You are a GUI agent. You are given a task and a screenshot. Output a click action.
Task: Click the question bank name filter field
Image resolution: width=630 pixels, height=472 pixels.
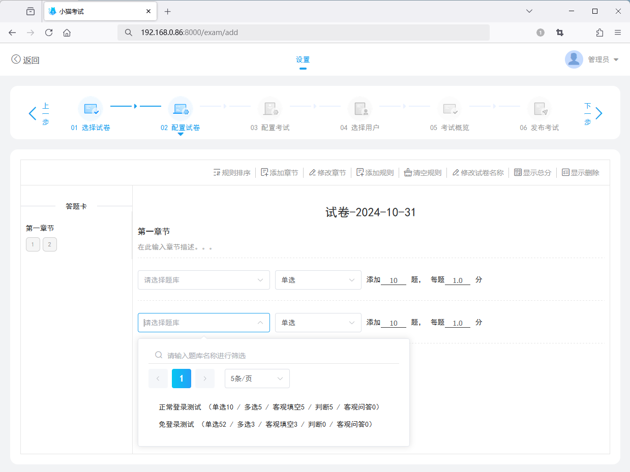tap(280, 355)
